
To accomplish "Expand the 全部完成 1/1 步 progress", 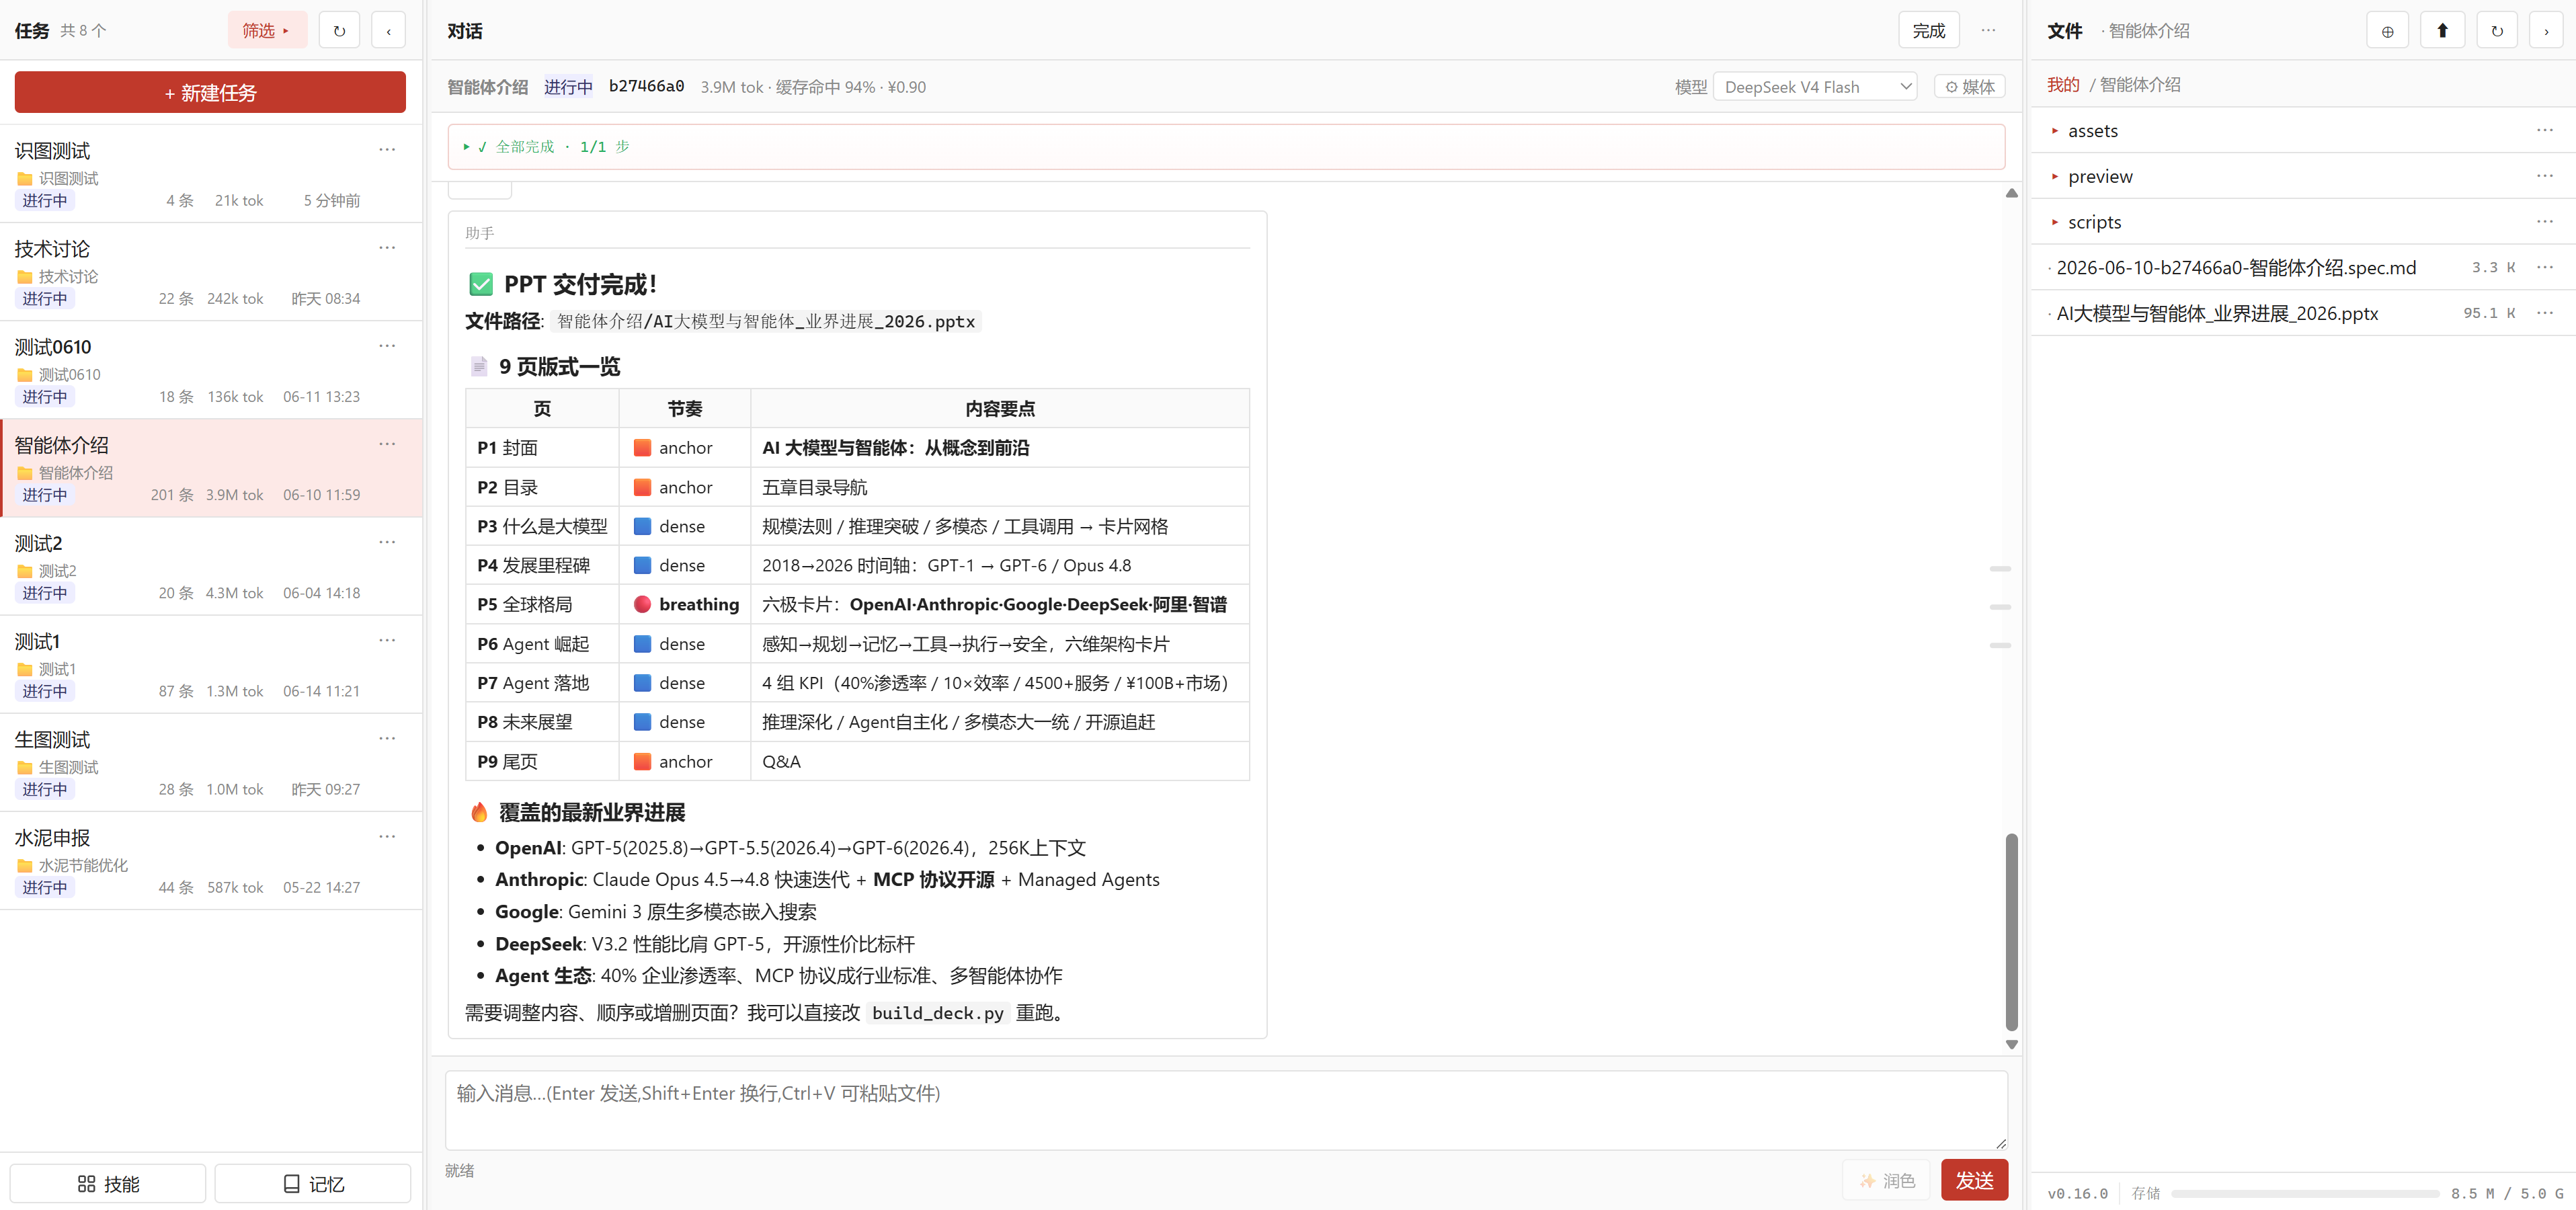I will [x=1226, y=147].
